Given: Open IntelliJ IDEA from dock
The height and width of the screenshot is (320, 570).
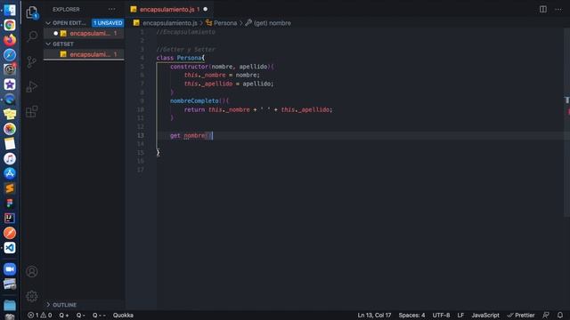Looking at the screenshot, I should pyautogui.click(x=10, y=218).
